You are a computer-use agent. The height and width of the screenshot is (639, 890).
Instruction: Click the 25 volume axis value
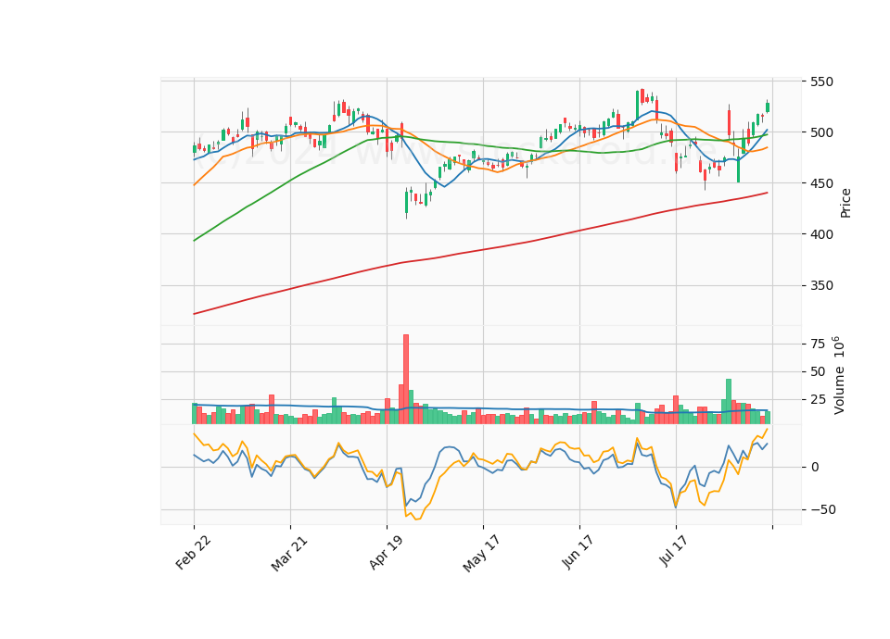tap(818, 400)
